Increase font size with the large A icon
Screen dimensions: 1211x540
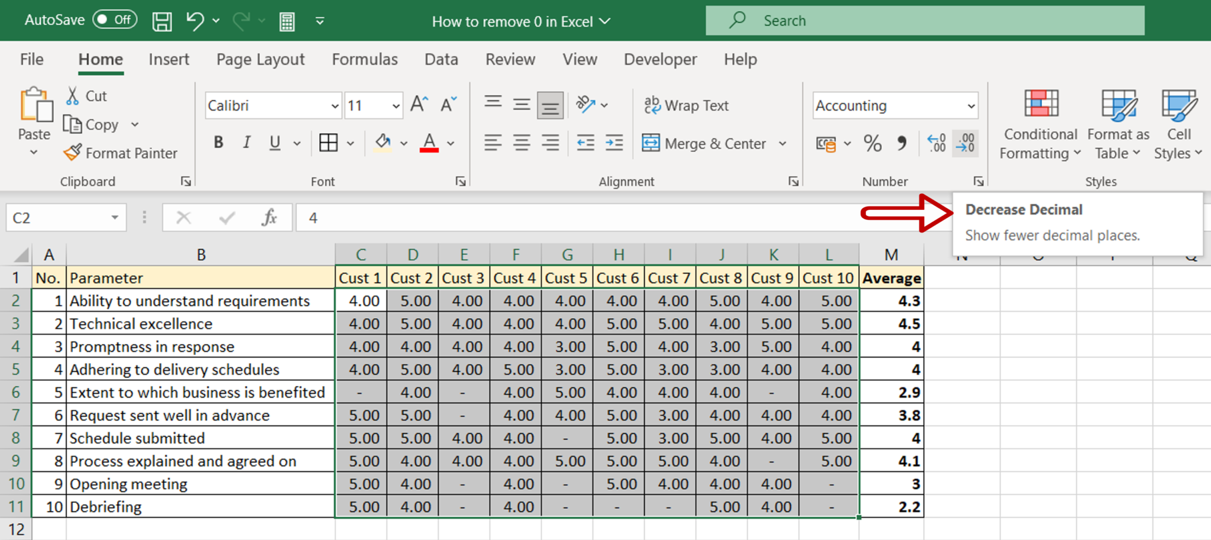pyautogui.click(x=419, y=105)
